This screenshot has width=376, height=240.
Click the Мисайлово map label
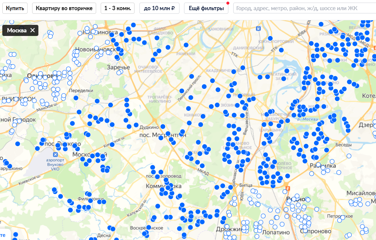click(x=361, y=193)
